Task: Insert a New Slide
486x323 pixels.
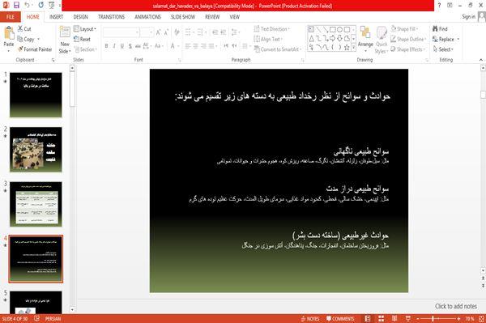Action: pos(65,40)
